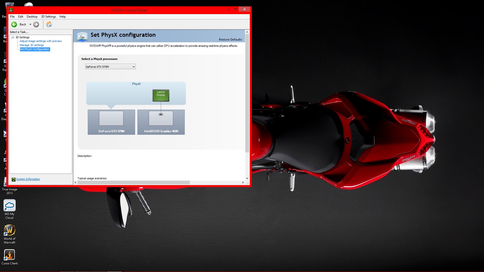
Task: Maximize the NVIDIA Control Panel window
Action: tap(235, 9)
